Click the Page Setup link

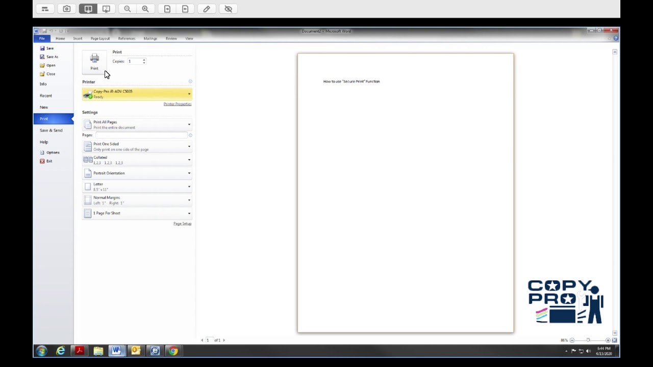tap(182, 224)
